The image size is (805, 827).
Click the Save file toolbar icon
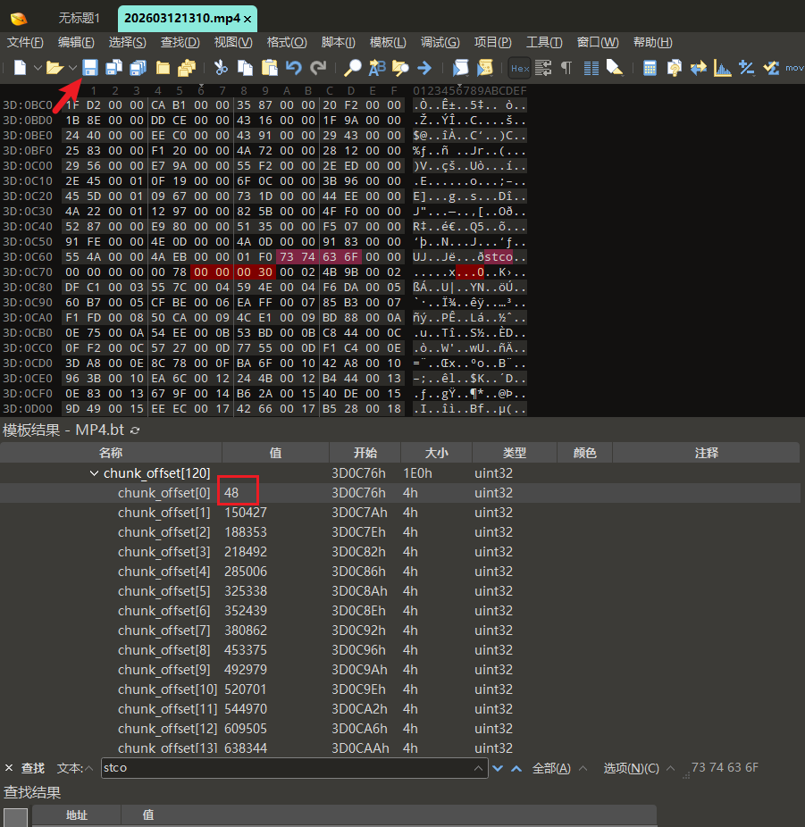click(x=90, y=68)
